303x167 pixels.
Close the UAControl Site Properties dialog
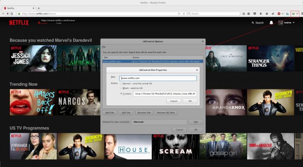pyautogui.click(x=197, y=70)
